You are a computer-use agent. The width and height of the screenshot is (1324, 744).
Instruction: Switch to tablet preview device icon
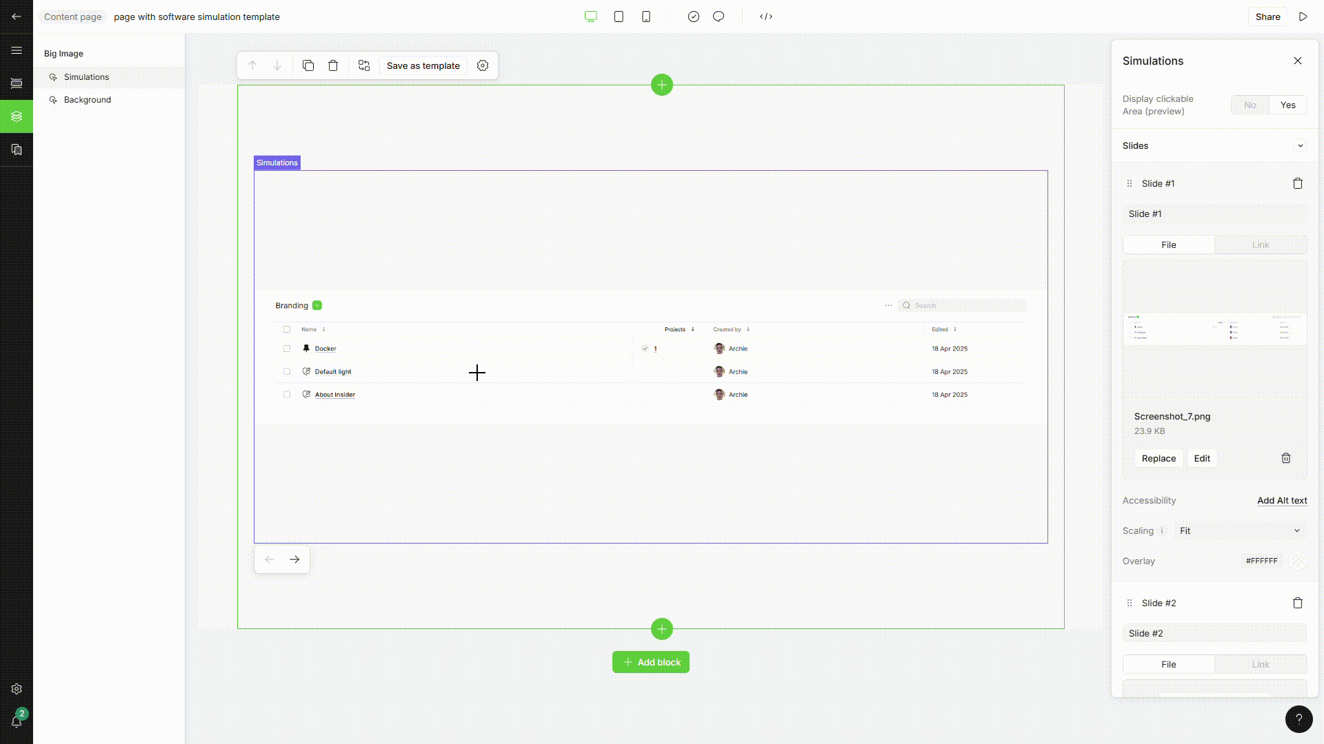point(619,17)
